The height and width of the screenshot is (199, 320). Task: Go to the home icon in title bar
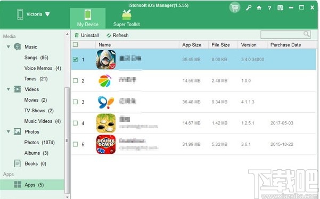pos(259,8)
